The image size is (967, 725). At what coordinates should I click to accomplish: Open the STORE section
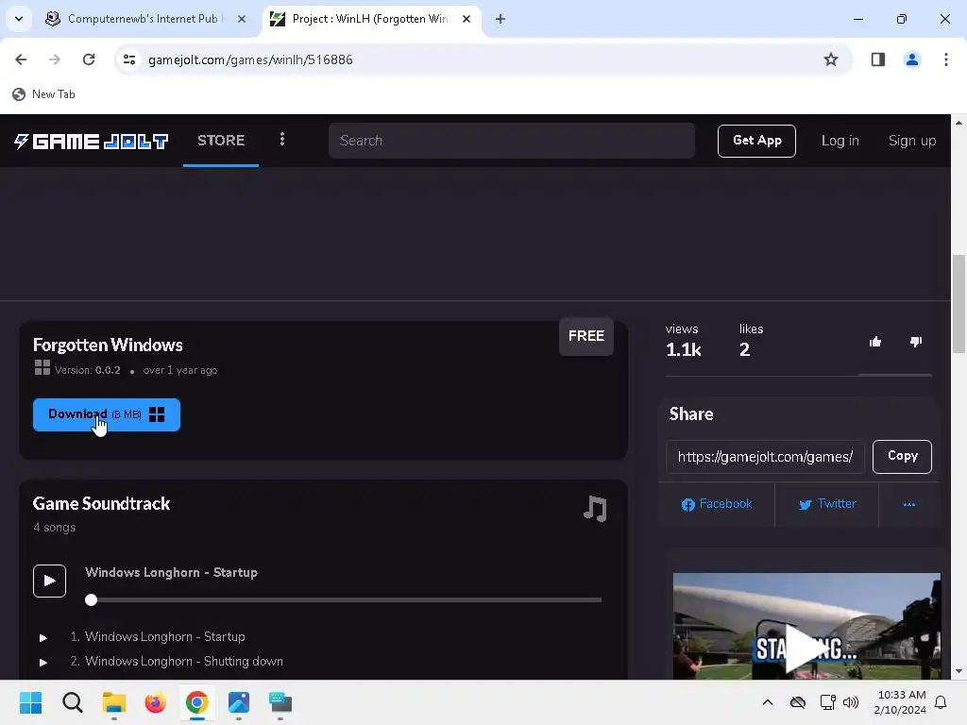221,141
